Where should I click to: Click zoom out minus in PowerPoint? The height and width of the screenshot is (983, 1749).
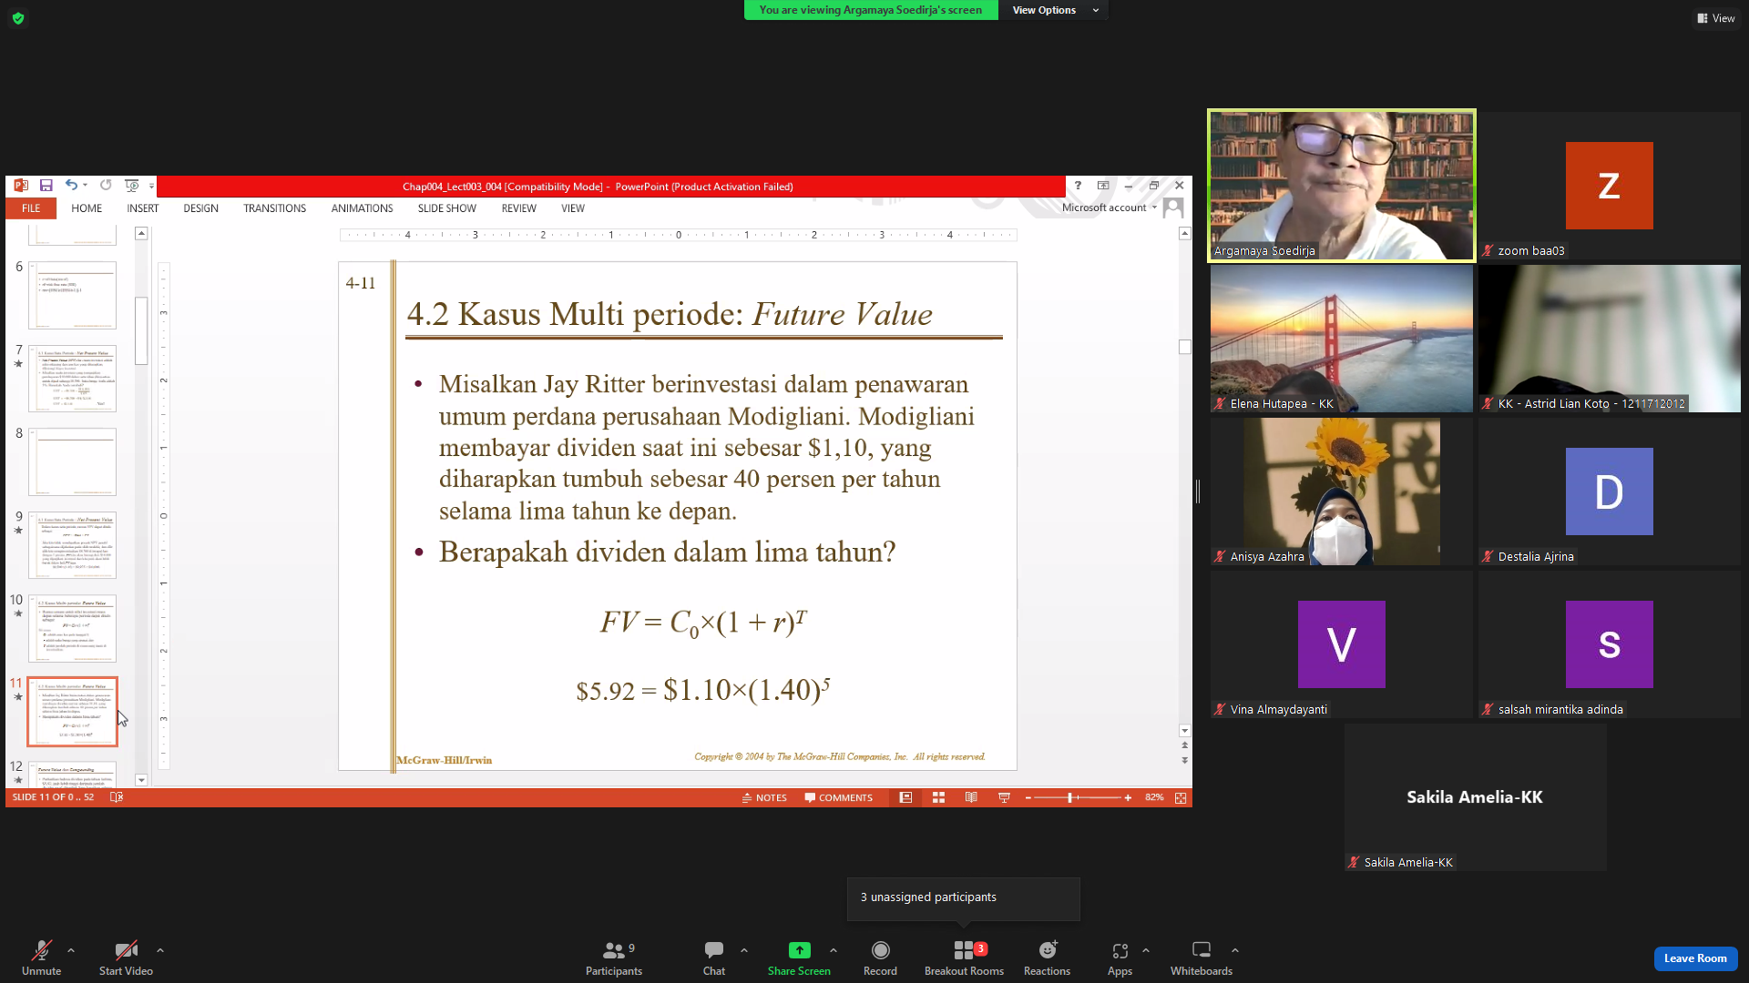point(1028,797)
